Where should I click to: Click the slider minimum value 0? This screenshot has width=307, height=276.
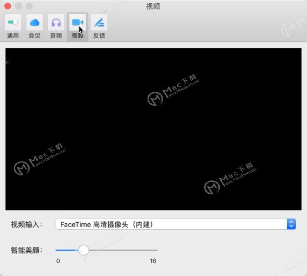[x=58, y=261]
